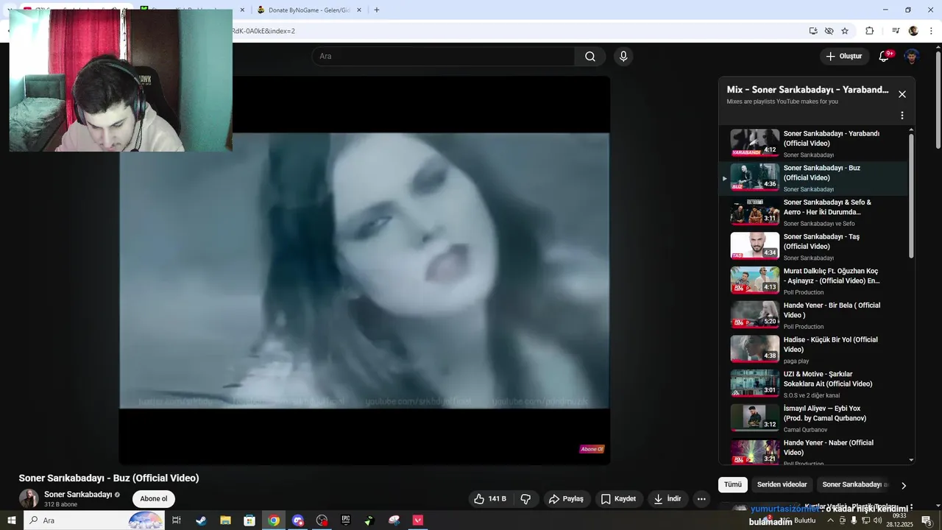This screenshot has width=942, height=530.
Task: Select the Tümü filter chip
Action: click(733, 484)
